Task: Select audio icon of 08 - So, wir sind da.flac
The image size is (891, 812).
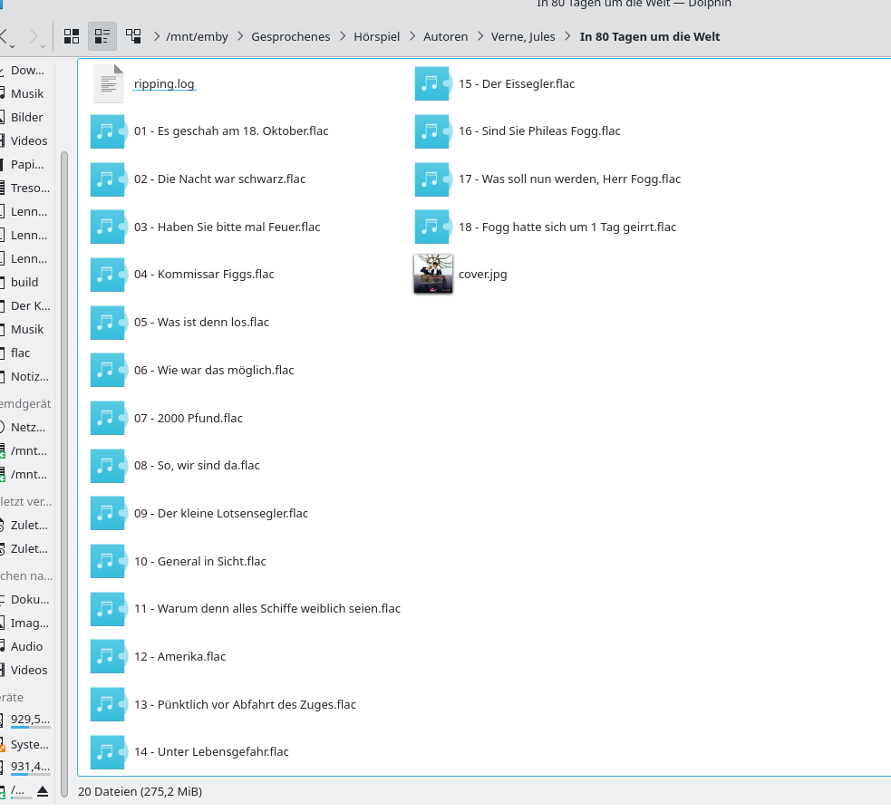Action: point(109,466)
